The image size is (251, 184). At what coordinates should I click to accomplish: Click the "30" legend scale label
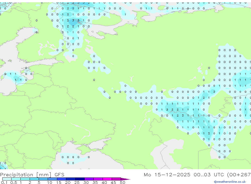(86, 182)
